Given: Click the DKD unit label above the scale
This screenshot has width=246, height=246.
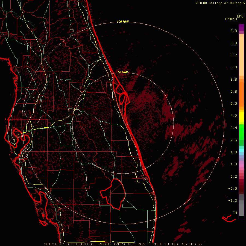Looking at the screenshot, I should [240, 16].
